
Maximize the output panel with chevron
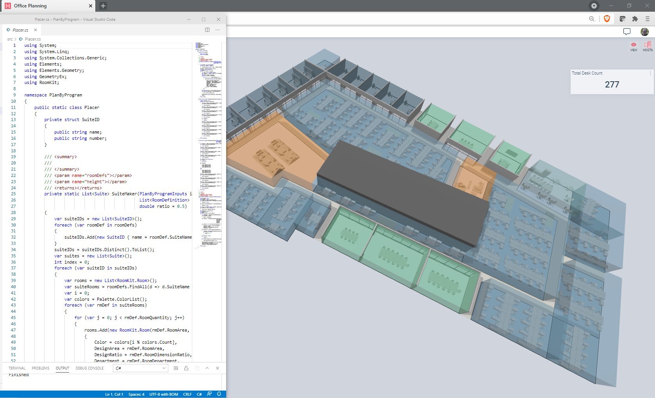click(x=207, y=368)
